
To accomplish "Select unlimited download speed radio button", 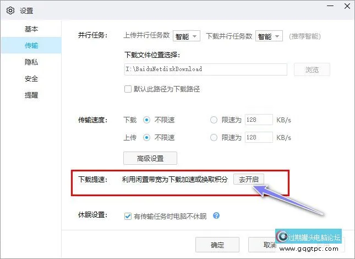I will 147,120.
